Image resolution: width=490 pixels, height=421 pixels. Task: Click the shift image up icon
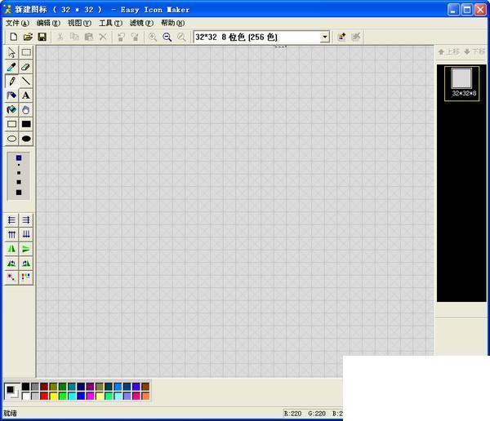coord(12,234)
